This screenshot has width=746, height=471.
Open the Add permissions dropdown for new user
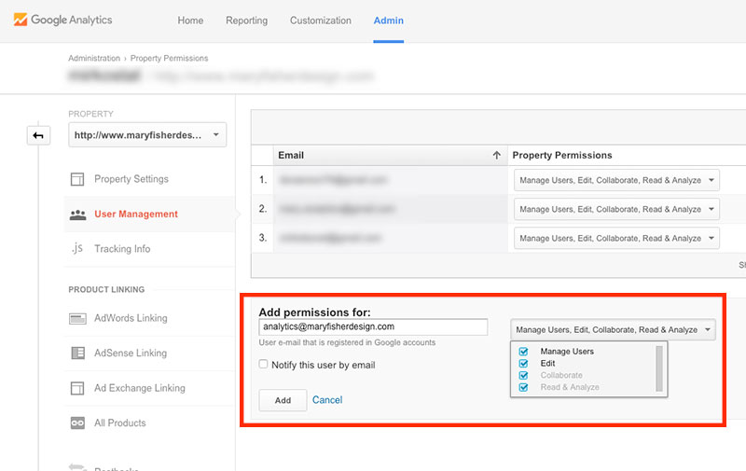point(613,330)
